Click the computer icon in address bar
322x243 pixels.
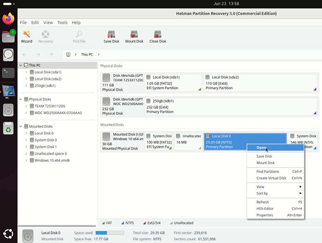tap(68, 54)
